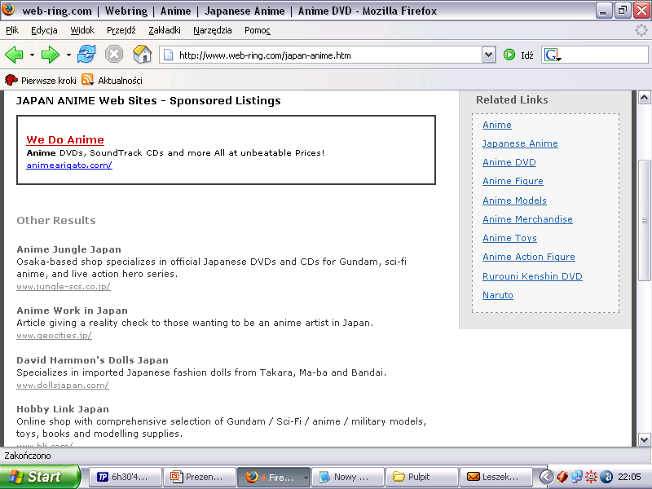
Task: Click in the address bar URL field
Action: (x=328, y=55)
